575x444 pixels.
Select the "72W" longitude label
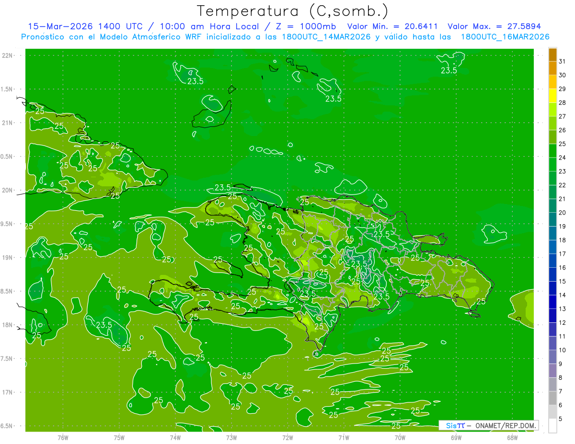tap(288, 437)
